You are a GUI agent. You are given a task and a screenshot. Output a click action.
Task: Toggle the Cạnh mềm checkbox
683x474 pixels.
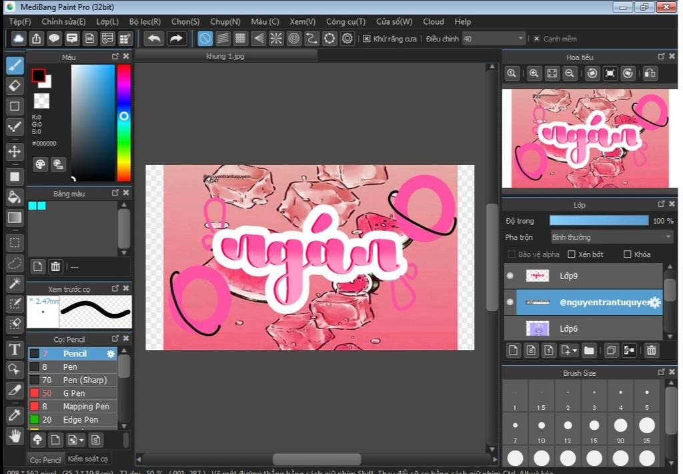click(537, 39)
